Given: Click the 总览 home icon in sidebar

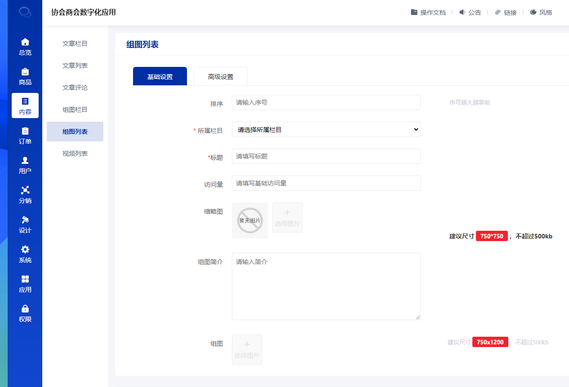Looking at the screenshot, I should click(x=25, y=42).
